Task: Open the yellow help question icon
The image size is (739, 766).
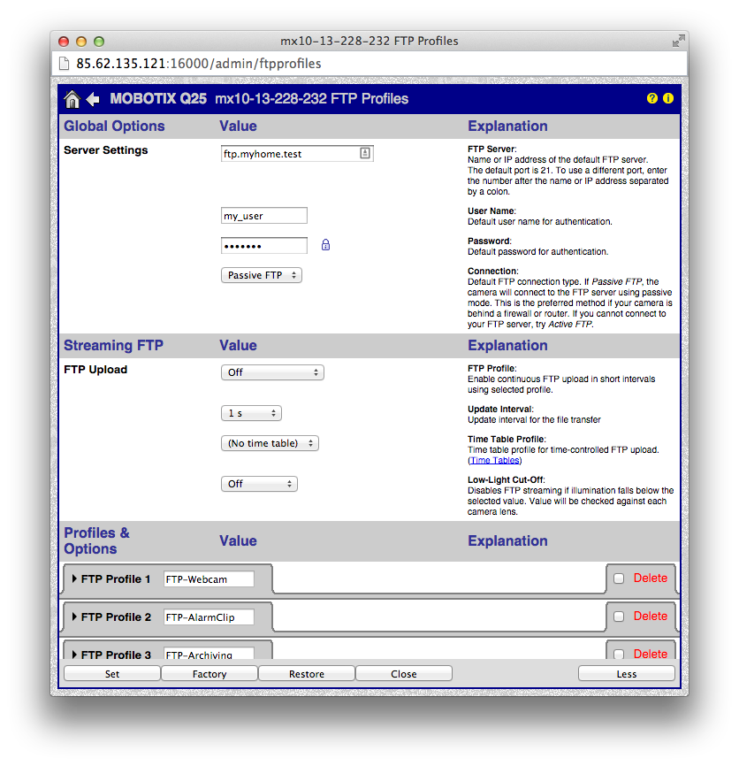Action: tap(652, 98)
